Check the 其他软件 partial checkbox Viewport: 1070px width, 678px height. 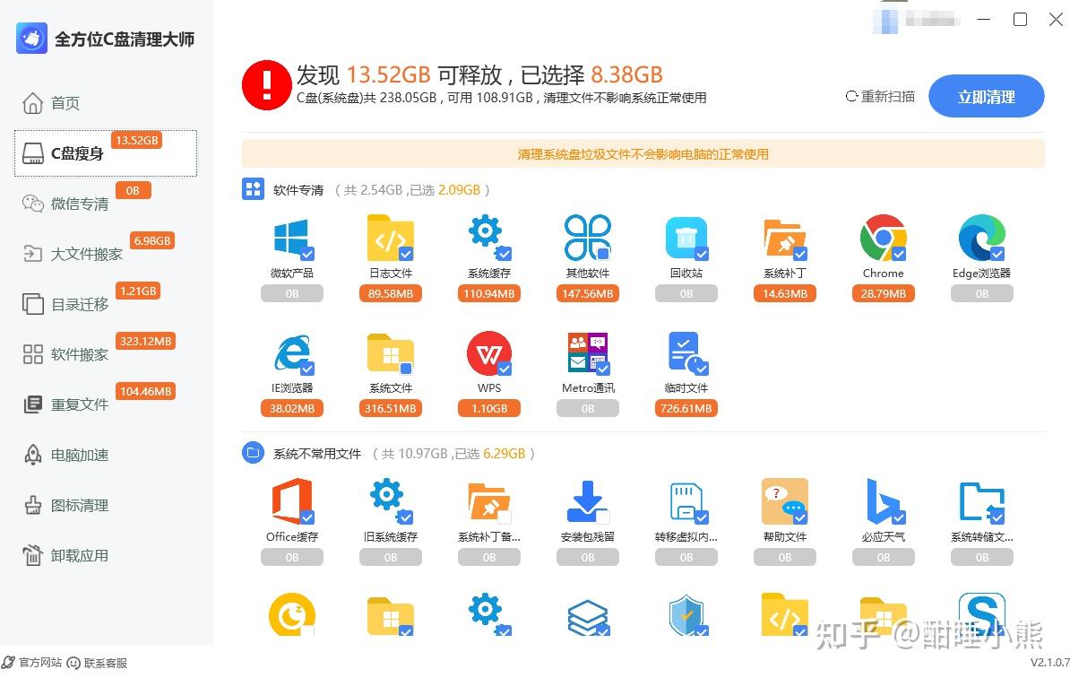coord(603,254)
